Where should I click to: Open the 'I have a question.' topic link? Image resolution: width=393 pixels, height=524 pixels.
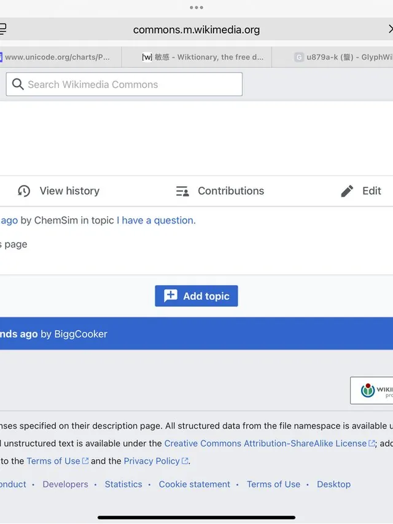(156, 220)
